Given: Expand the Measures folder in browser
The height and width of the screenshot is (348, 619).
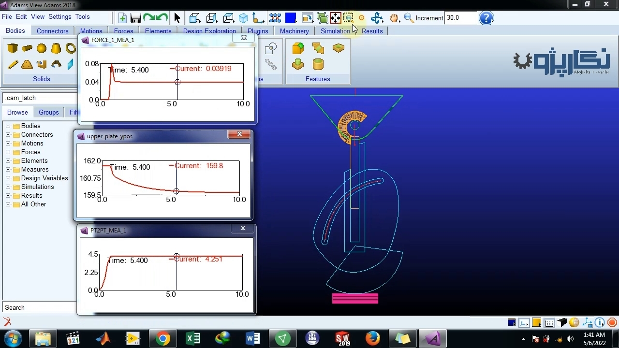Looking at the screenshot, I should tap(8, 170).
